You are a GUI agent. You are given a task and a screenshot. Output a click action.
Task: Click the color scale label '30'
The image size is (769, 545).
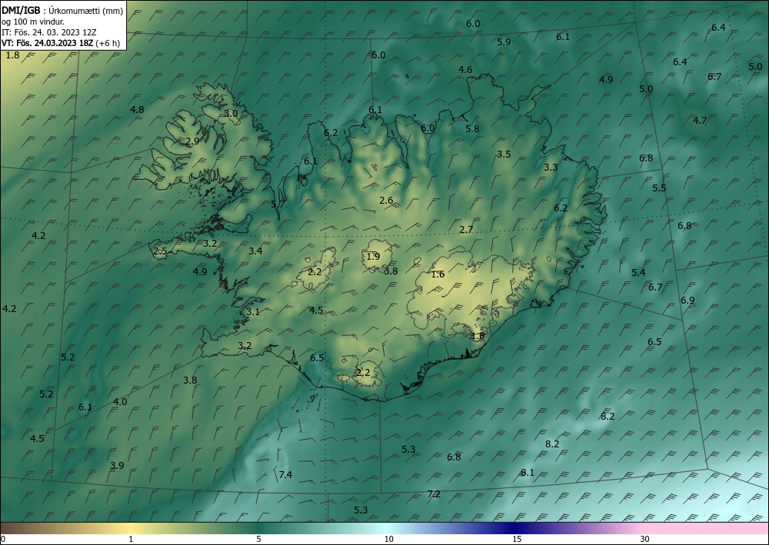645,539
